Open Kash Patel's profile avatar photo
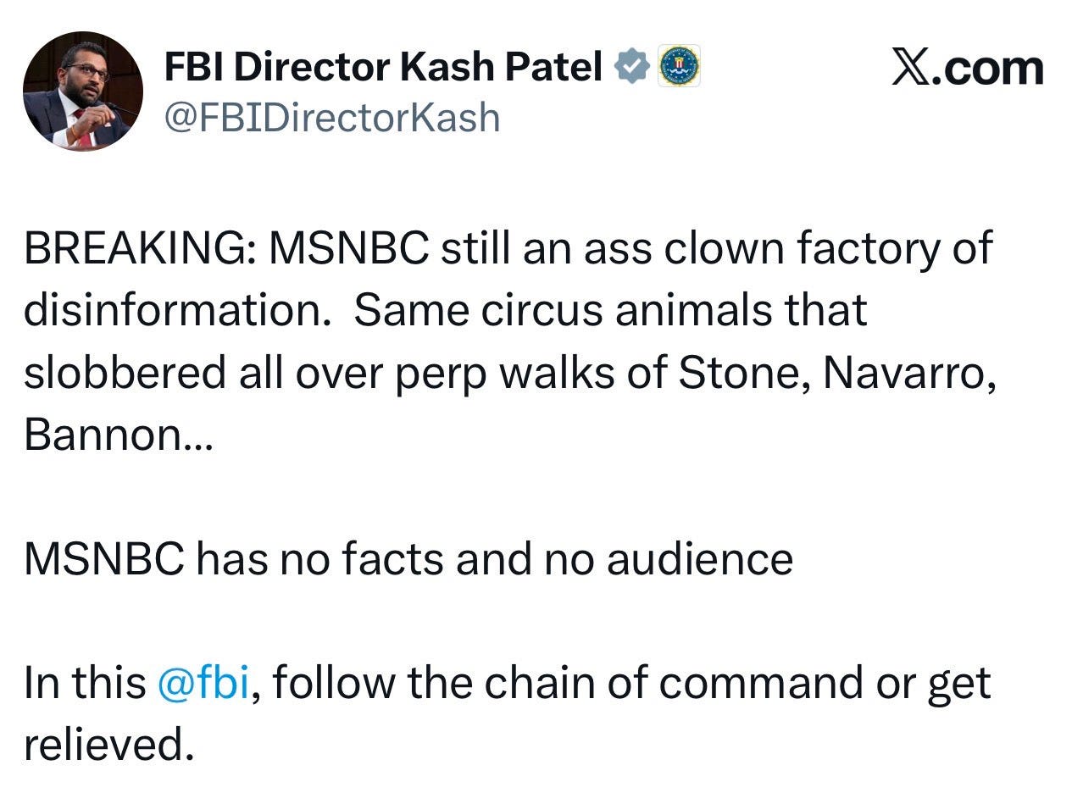 click(x=83, y=91)
